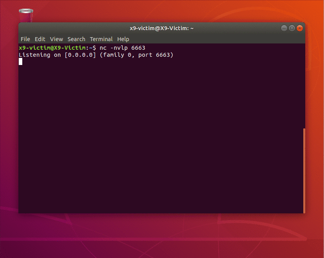This screenshot has height=258, width=324.
Task: Open the File menu
Action: click(x=25, y=39)
